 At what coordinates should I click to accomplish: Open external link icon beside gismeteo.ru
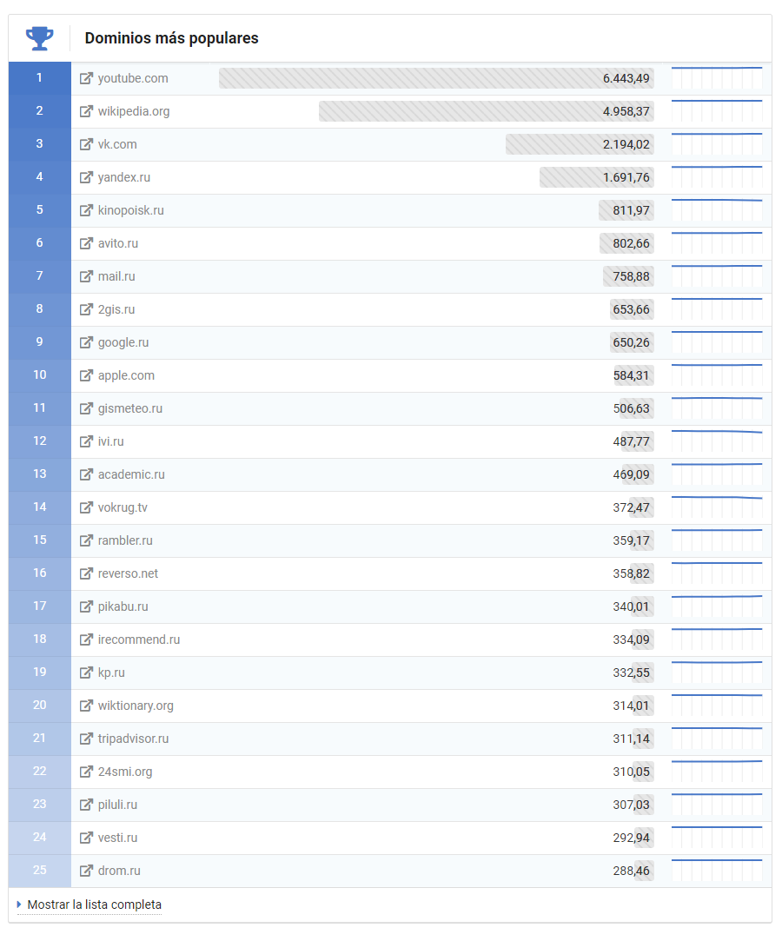pyautogui.click(x=86, y=408)
